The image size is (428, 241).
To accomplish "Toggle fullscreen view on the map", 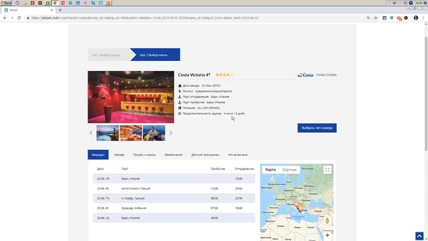I will click(x=327, y=170).
